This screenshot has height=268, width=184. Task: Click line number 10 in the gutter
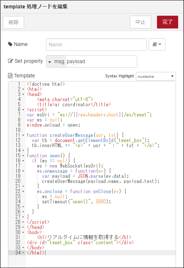pyautogui.click(x=18, y=130)
